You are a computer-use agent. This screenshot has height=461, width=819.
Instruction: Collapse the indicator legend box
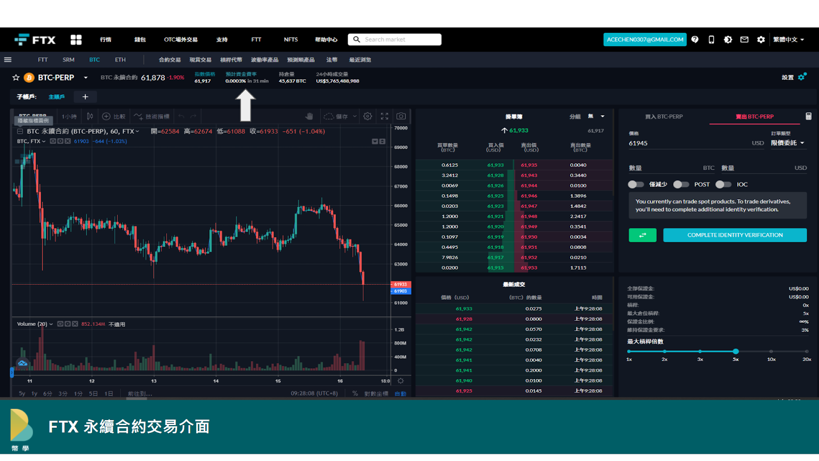point(20,131)
